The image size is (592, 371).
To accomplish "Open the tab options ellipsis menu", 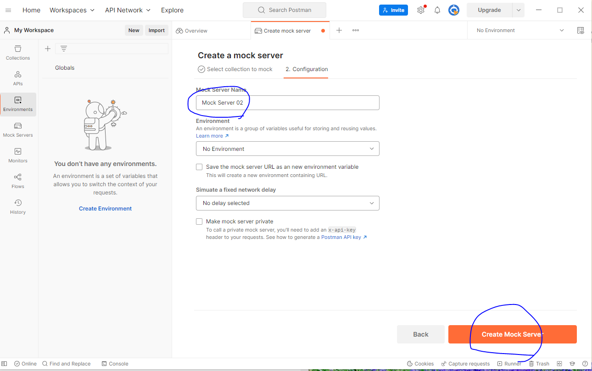I will point(356,30).
